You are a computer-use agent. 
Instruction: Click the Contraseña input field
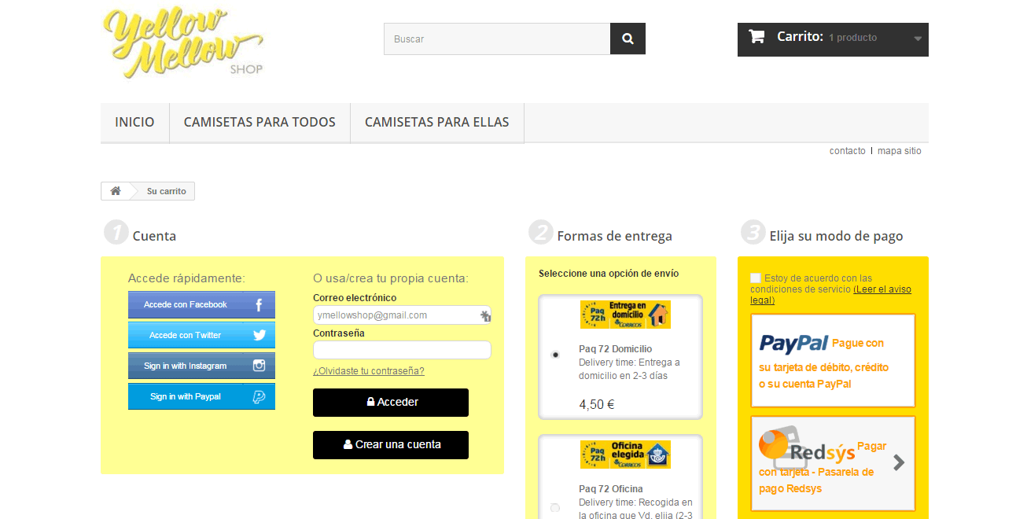(x=402, y=350)
